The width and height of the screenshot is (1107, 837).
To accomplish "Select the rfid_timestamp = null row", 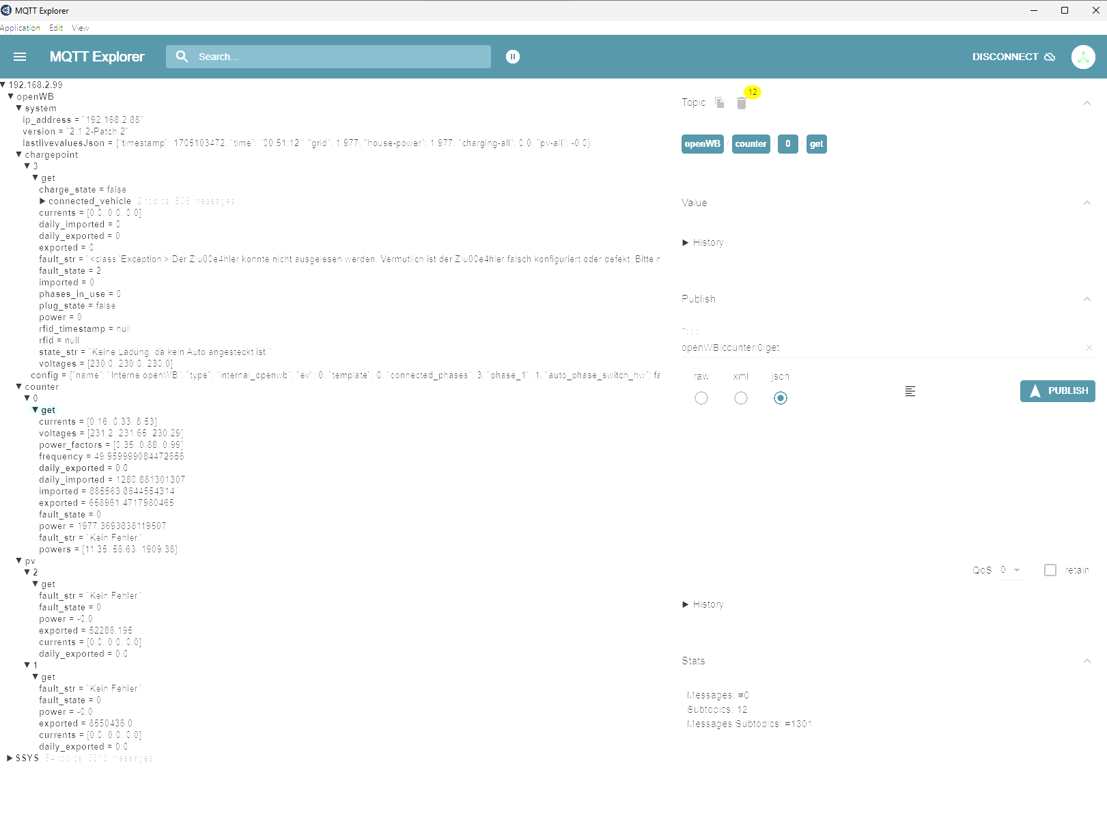I will 85,328.
